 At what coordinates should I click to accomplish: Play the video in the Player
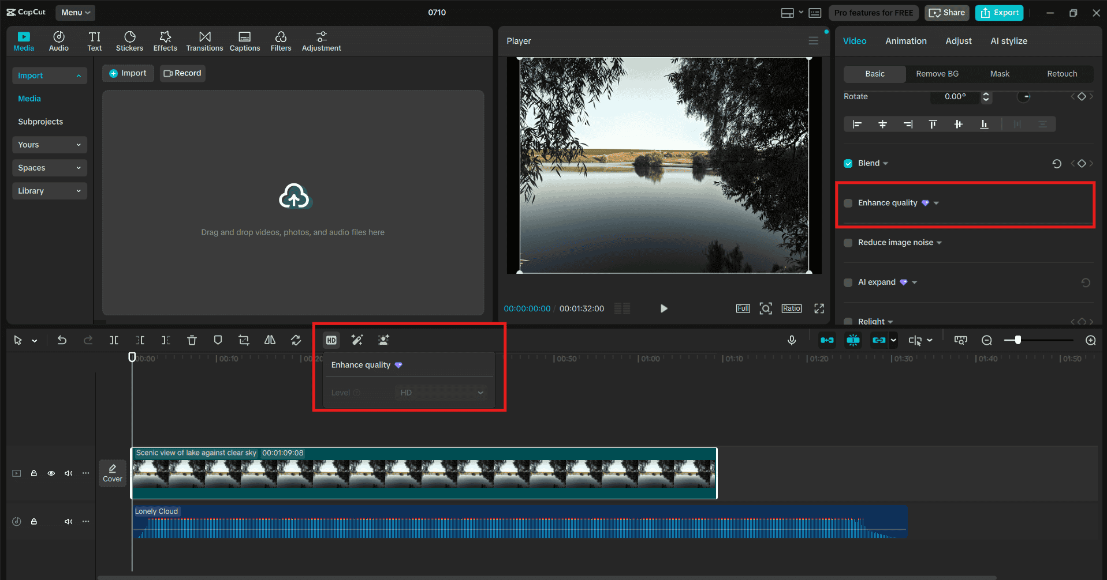tap(664, 308)
